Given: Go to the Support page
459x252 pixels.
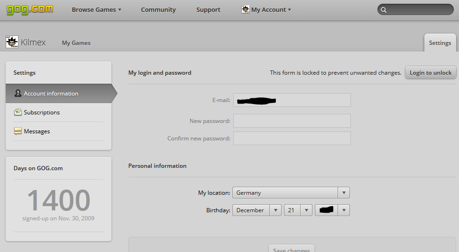Looking at the screenshot, I should 208,9.
